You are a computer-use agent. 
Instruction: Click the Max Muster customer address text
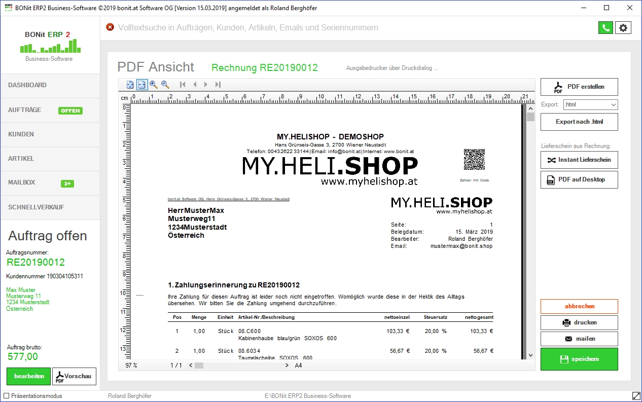point(28,299)
